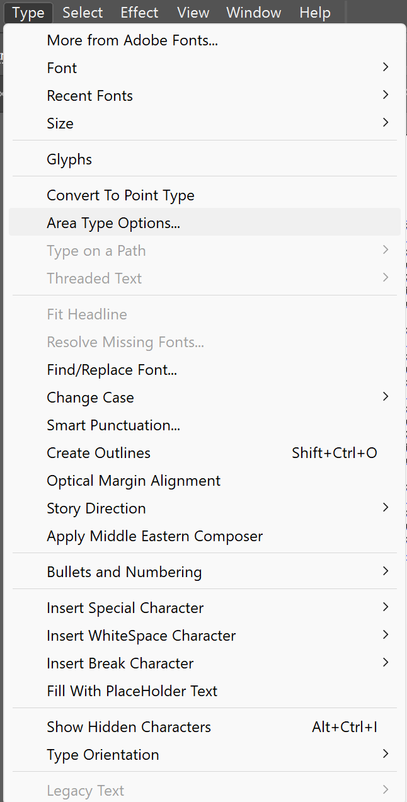Expand Type Orientation submenu
Viewport: 407px width, 802px height.
point(103,755)
